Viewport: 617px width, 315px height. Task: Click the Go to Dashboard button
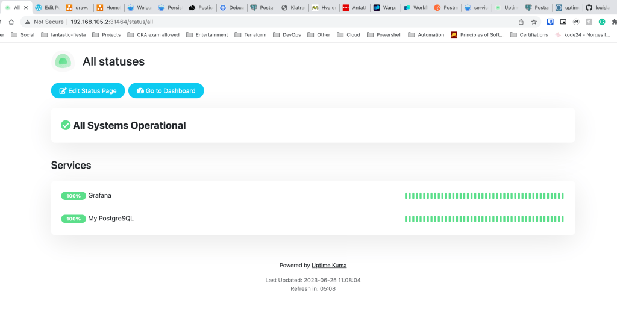coord(166,90)
